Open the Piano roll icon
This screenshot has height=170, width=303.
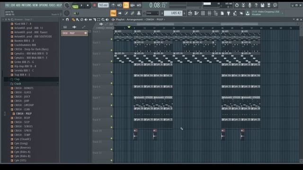pos(196,13)
